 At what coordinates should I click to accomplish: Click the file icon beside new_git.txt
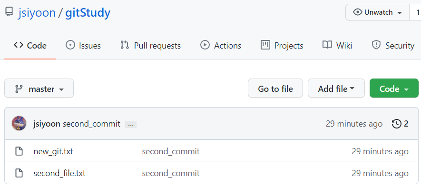19,151
